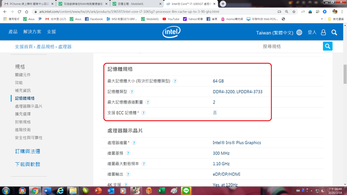The height and width of the screenshot is (195, 347).
Task: Click the blue spec search button
Action: [x=328, y=46]
